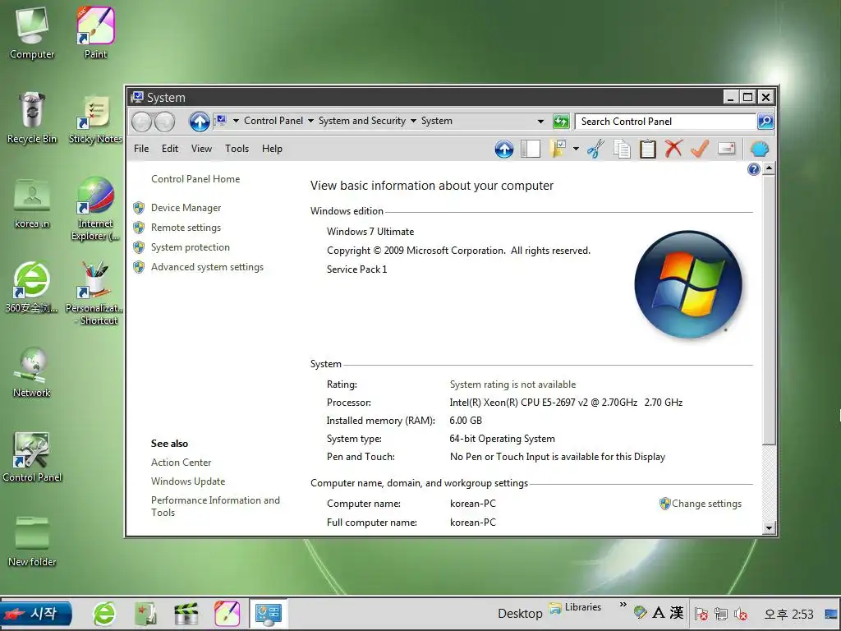Select the New folder desktop icon
841x631 pixels.
click(32, 541)
